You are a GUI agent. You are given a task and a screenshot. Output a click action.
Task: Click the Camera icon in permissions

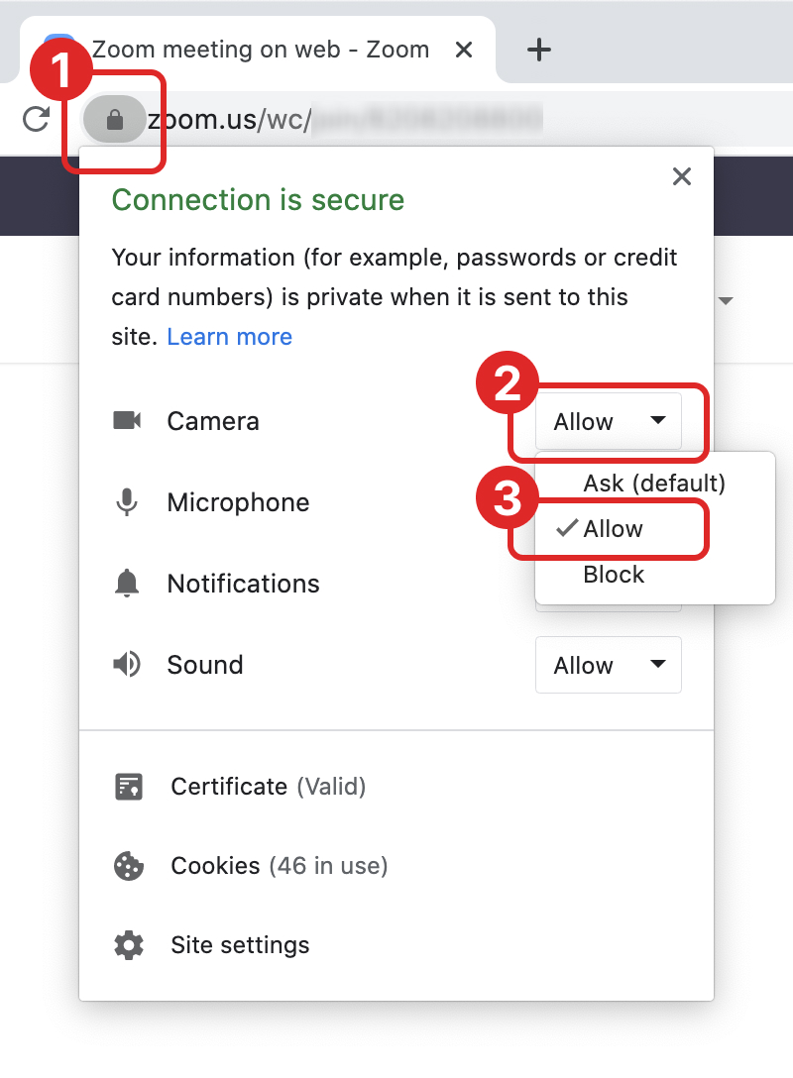pos(128,421)
